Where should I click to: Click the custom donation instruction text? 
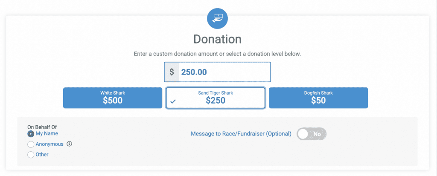click(x=217, y=54)
